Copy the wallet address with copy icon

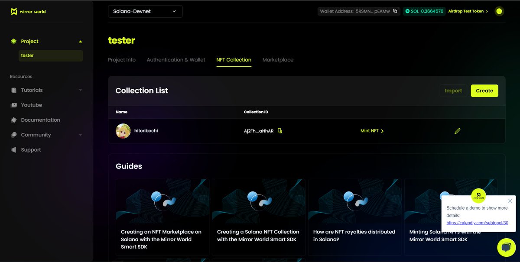[395, 11]
